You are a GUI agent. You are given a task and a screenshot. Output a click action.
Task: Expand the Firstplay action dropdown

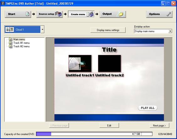click(170, 31)
